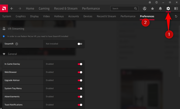
Task: Open top Performance menu
Action: pyautogui.click(x=91, y=9)
